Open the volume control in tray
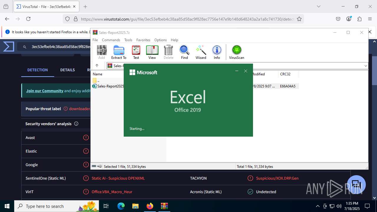This screenshot has height=212, width=377. (x=339, y=206)
